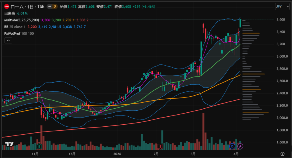The height and width of the screenshot is (158, 292).
Task: Select the MultiMA(5,25,75,200) indicator legend
Action: [22, 20]
